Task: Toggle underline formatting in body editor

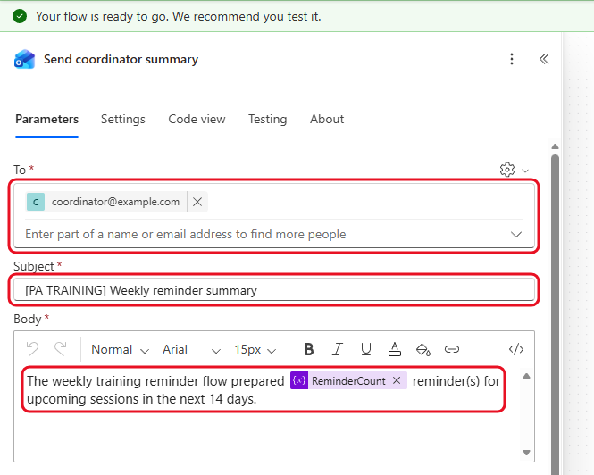Action: click(x=365, y=349)
